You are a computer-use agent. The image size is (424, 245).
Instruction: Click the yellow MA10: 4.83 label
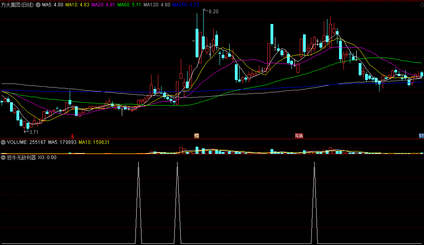pos(77,5)
